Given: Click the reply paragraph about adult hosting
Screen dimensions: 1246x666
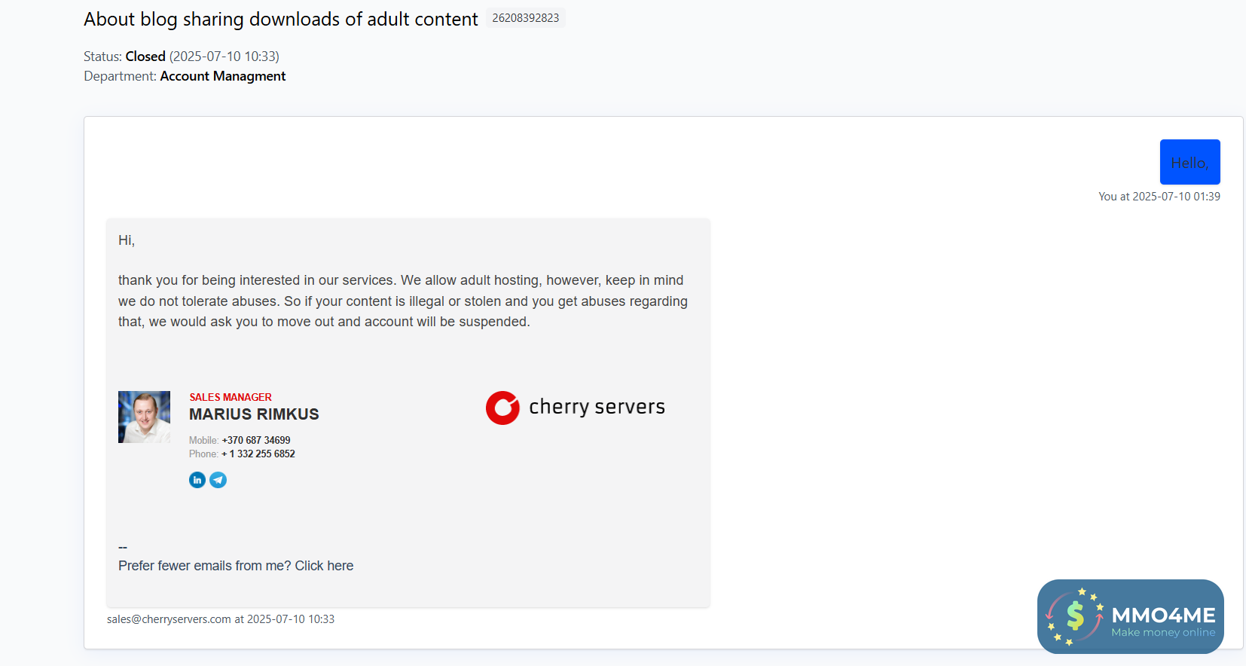Looking at the screenshot, I should click(x=402, y=301).
